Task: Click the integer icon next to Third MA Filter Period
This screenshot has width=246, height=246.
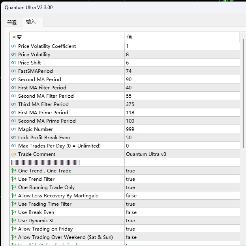Action: pos(14,104)
